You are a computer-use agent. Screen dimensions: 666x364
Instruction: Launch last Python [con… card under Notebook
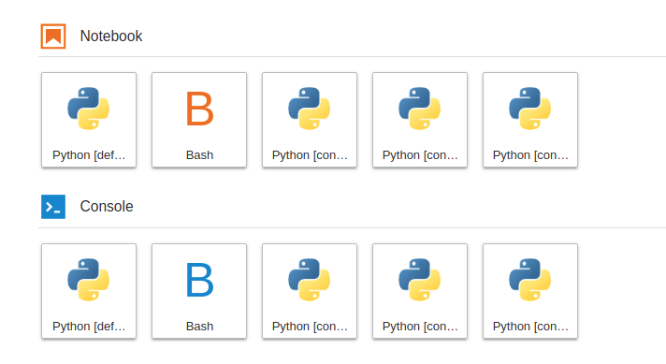pos(530,120)
